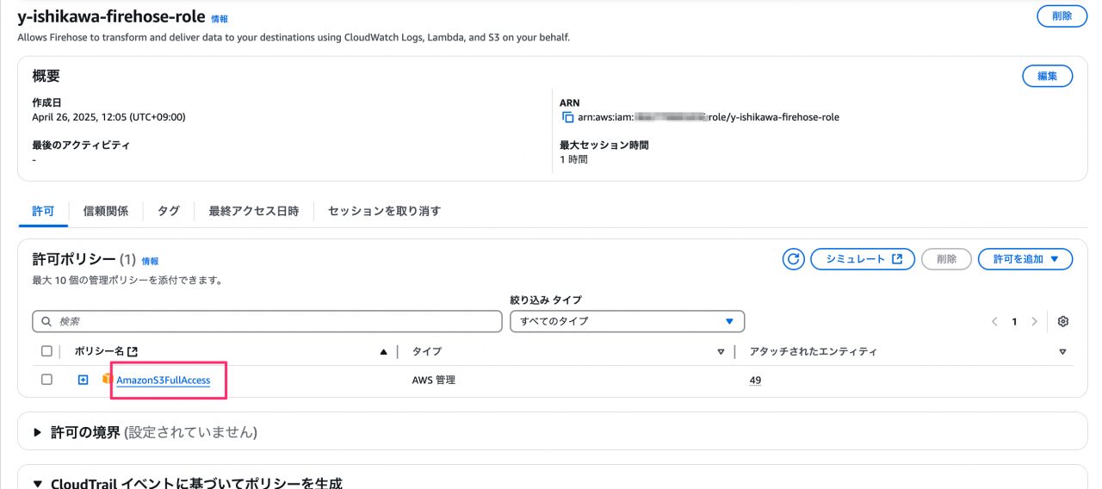1102x489 pixels.
Task: Collapse the CloudTrail policy generation section
Action: (x=38, y=483)
